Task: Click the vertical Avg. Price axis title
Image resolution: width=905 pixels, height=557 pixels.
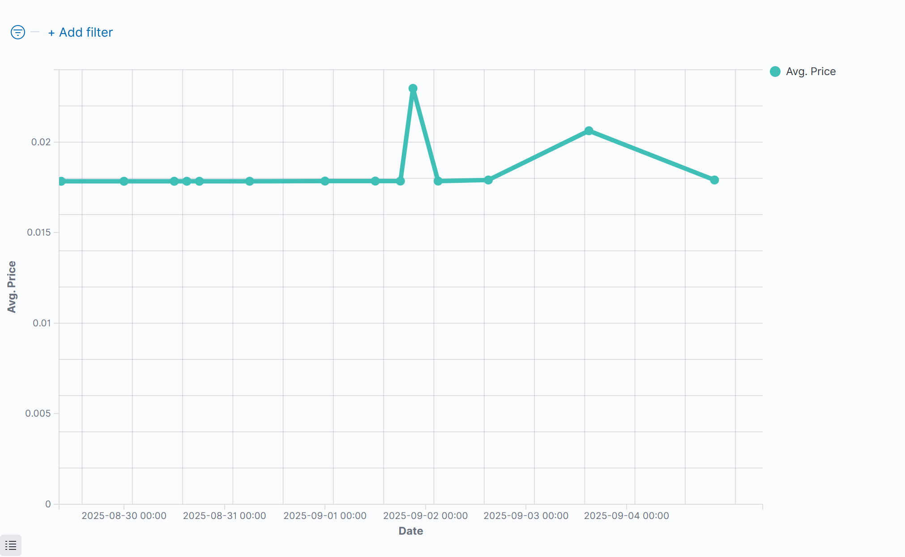Action: (12, 287)
